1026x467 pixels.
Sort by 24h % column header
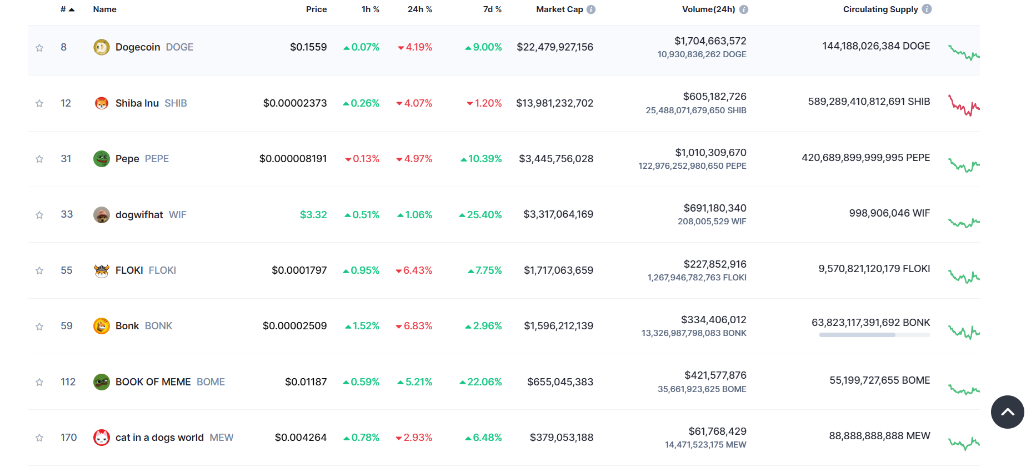click(420, 9)
